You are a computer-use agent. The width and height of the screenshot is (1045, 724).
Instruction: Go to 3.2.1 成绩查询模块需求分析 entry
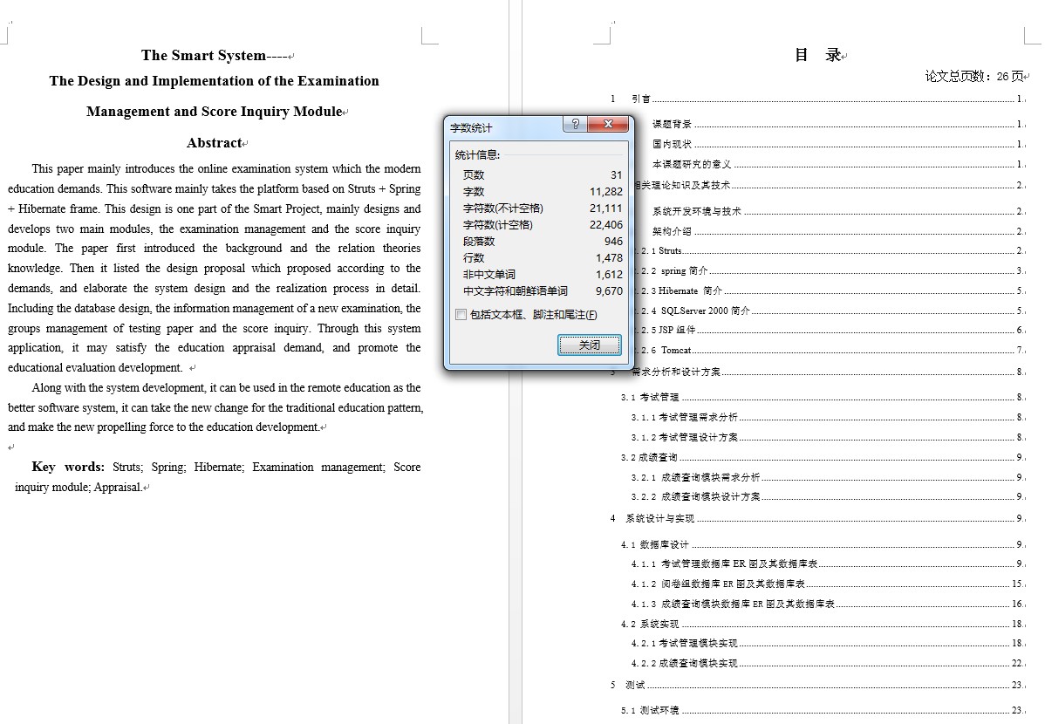(x=828, y=477)
